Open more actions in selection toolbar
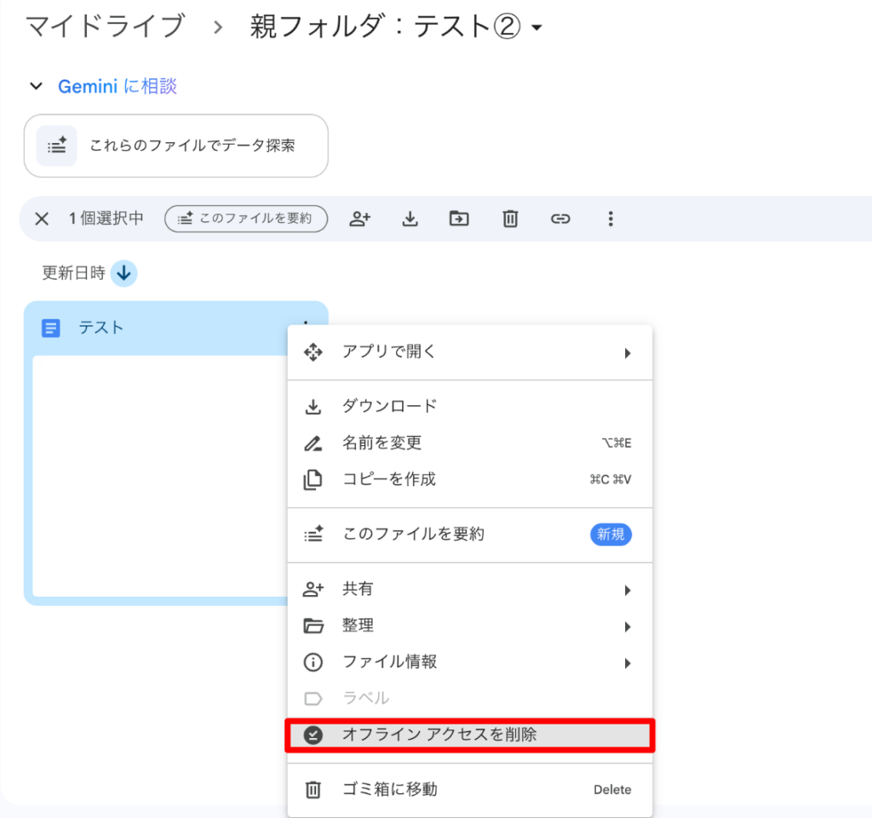872x818 pixels. (610, 219)
